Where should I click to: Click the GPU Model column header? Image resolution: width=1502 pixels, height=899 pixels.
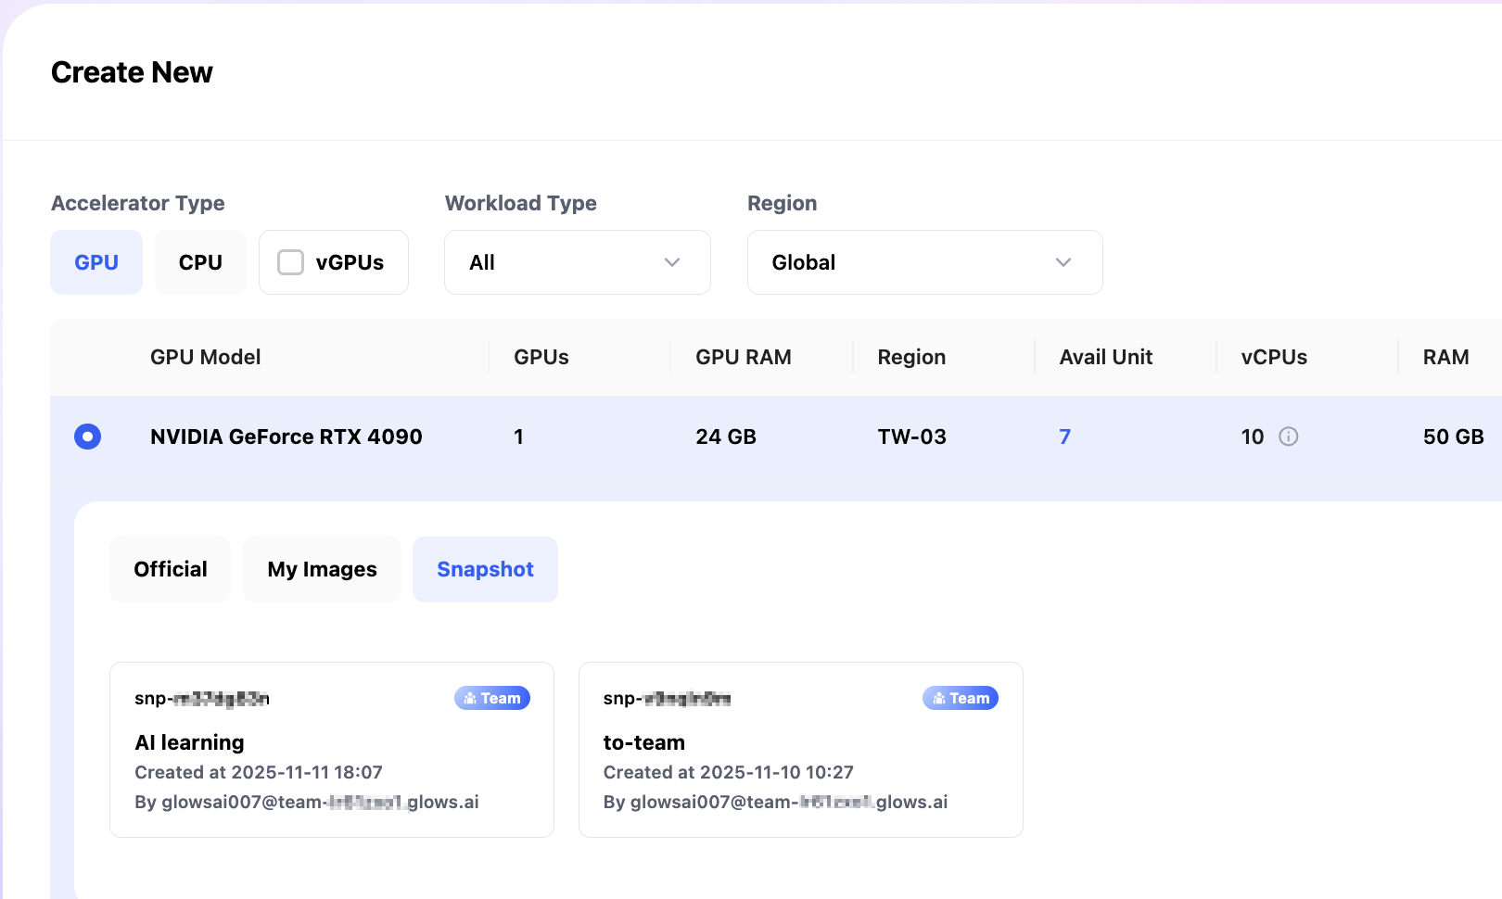click(205, 357)
